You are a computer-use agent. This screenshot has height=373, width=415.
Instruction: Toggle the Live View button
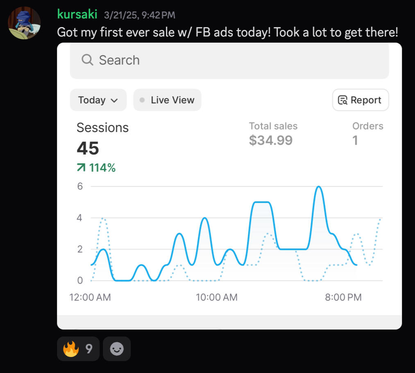(x=167, y=100)
